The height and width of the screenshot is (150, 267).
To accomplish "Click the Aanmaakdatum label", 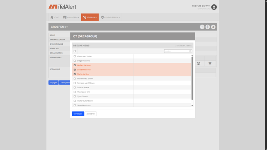I will pyautogui.click(x=58, y=40).
